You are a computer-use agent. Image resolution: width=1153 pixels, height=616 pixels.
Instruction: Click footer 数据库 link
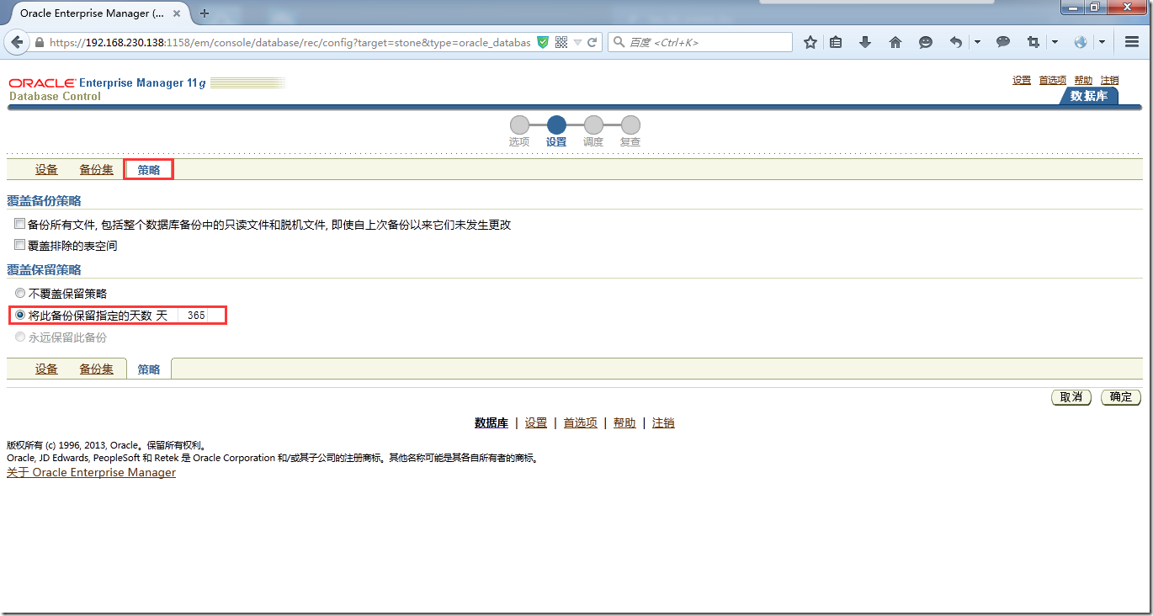(x=491, y=423)
